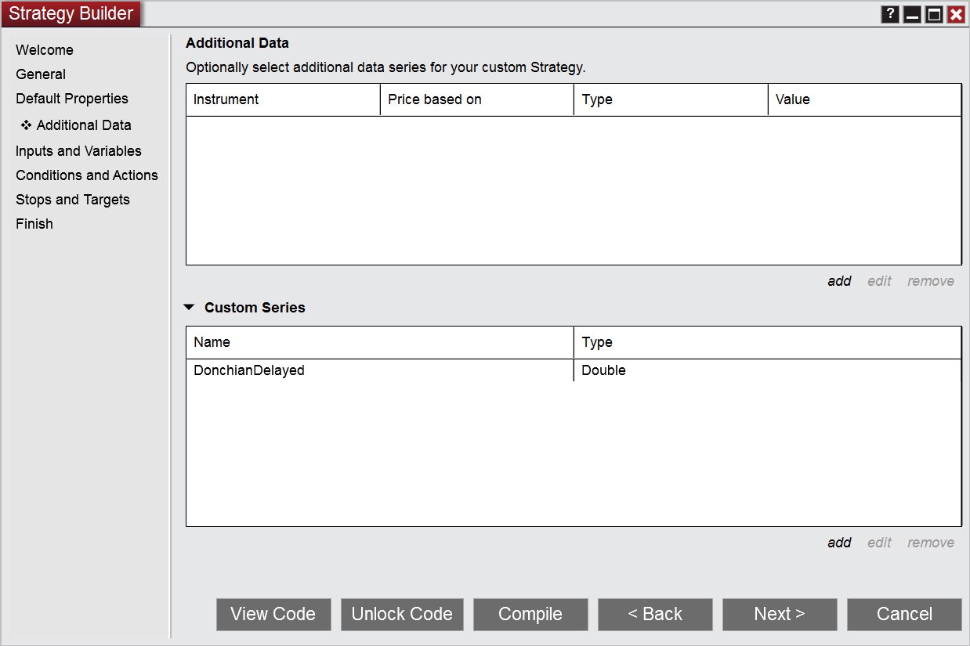The image size is (970, 646).
Task: Open Stops and Targets step
Action: 73,200
